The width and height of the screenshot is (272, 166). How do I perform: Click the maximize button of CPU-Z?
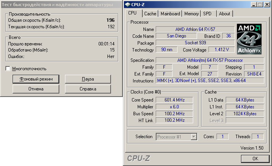(260, 5)
